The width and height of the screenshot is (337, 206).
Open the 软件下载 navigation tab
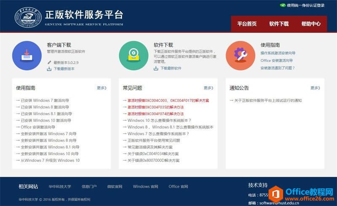click(x=279, y=24)
